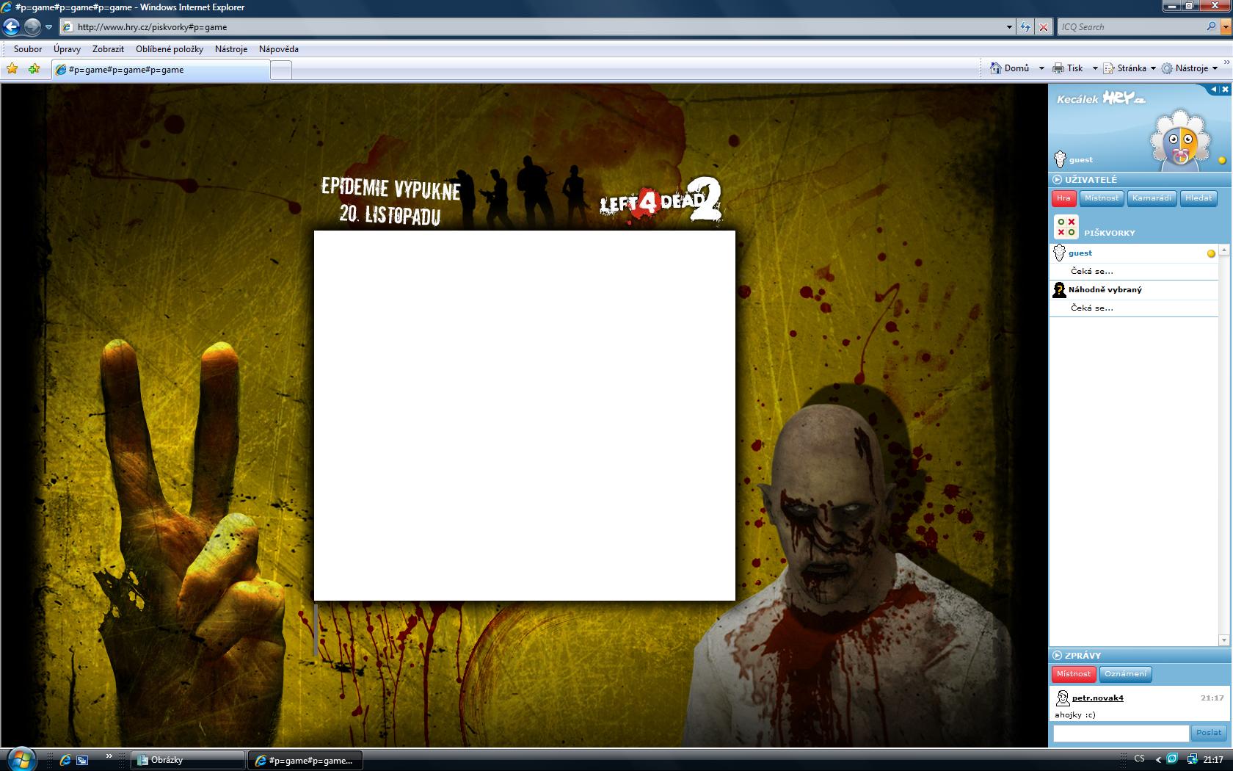The width and height of the screenshot is (1233, 771).
Task: Click the Poslat send button
Action: (1209, 733)
